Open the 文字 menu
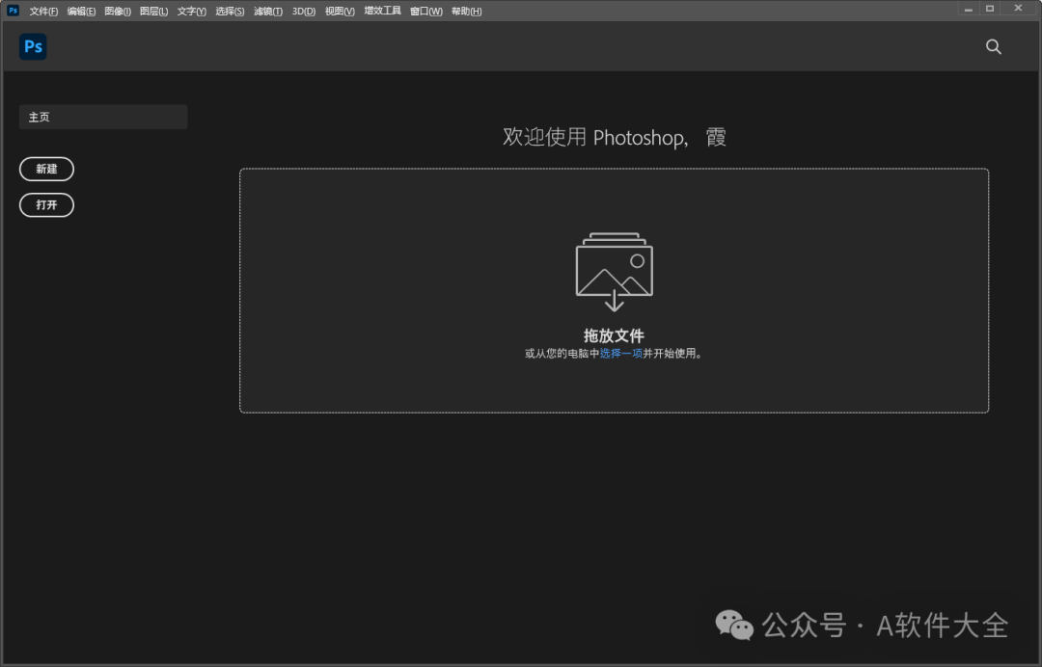Image resolution: width=1042 pixels, height=667 pixels. pos(190,11)
